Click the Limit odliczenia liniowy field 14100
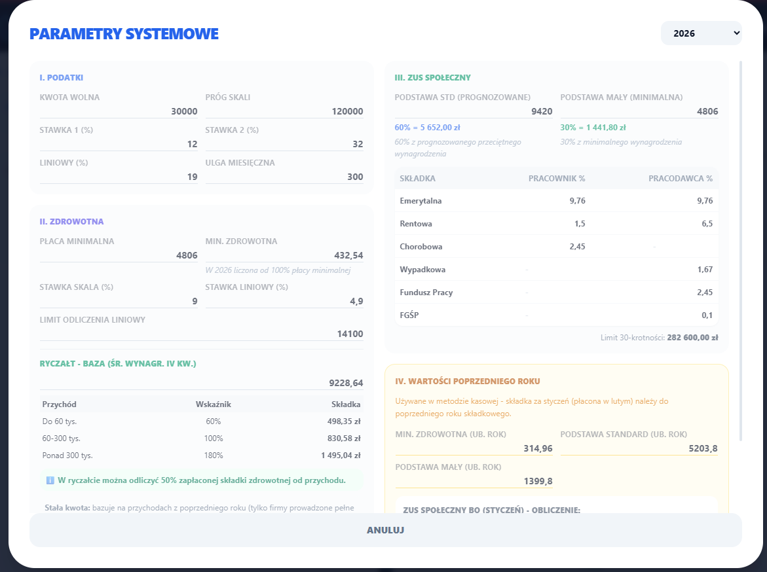This screenshot has height=572, width=767. 202,334
